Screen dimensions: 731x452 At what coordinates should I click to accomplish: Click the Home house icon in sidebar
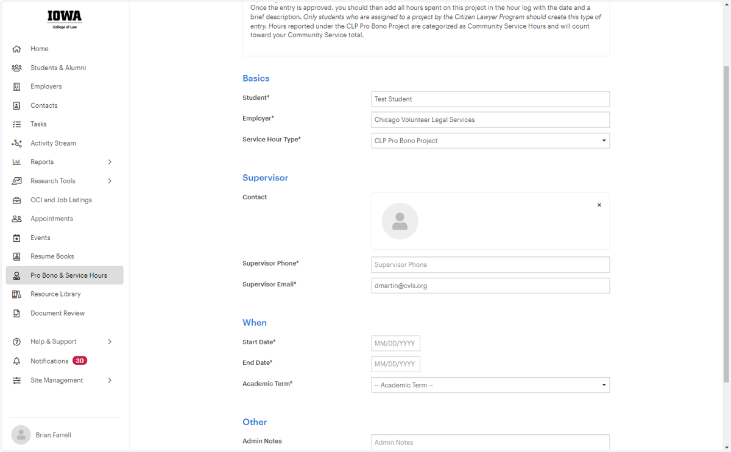point(16,49)
